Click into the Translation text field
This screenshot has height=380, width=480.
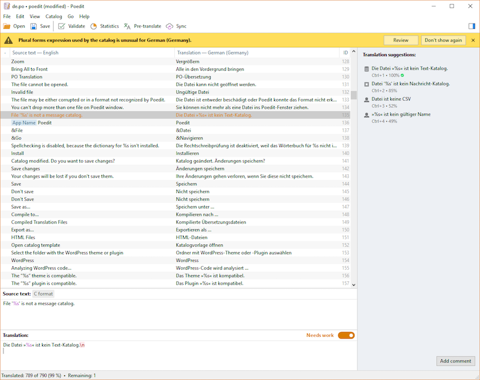(x=178, y=355)
